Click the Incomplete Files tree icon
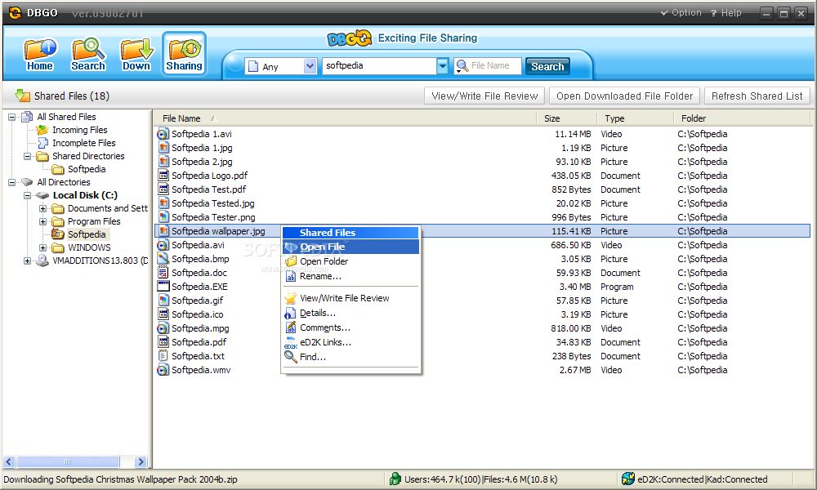The height and width of the screenshot is (490, 817). (42, 143)
